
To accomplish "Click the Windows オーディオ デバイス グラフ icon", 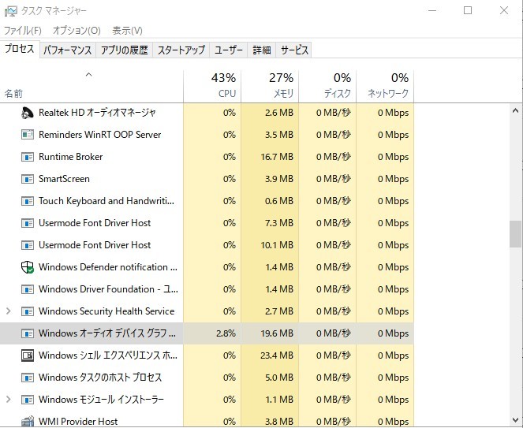I will [x=28, y=333].
